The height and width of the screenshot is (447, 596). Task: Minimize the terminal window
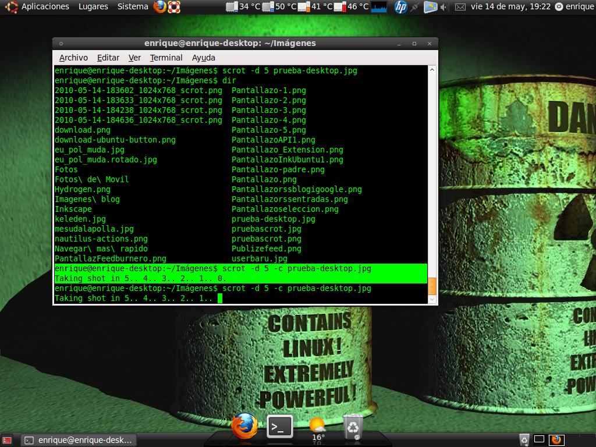coord(399,44)
